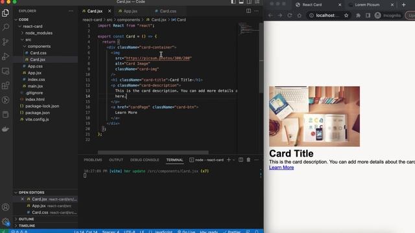
Task: Open the Output panel tab
Action: coord(116,160)
